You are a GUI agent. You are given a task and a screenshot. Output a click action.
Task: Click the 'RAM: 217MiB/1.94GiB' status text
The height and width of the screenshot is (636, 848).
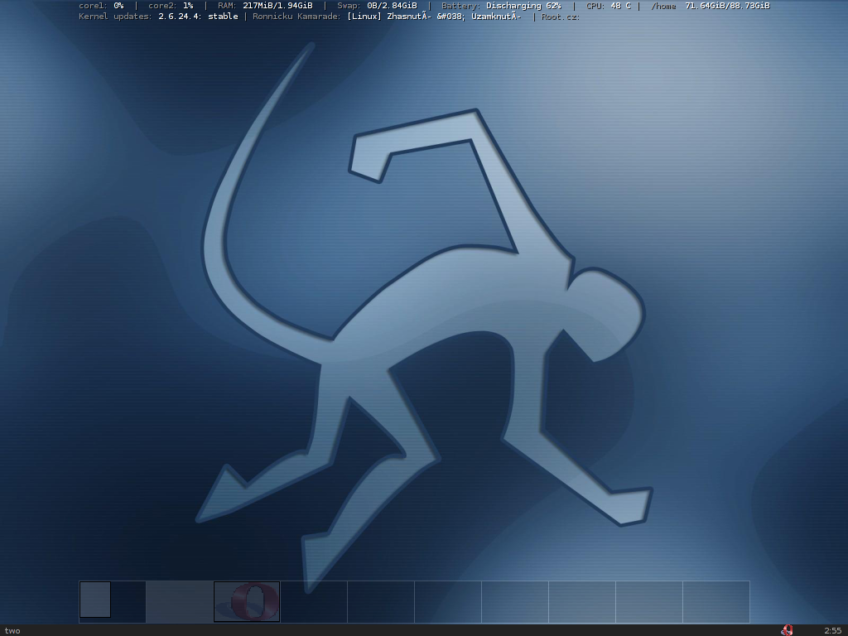[x=265, y=6]
